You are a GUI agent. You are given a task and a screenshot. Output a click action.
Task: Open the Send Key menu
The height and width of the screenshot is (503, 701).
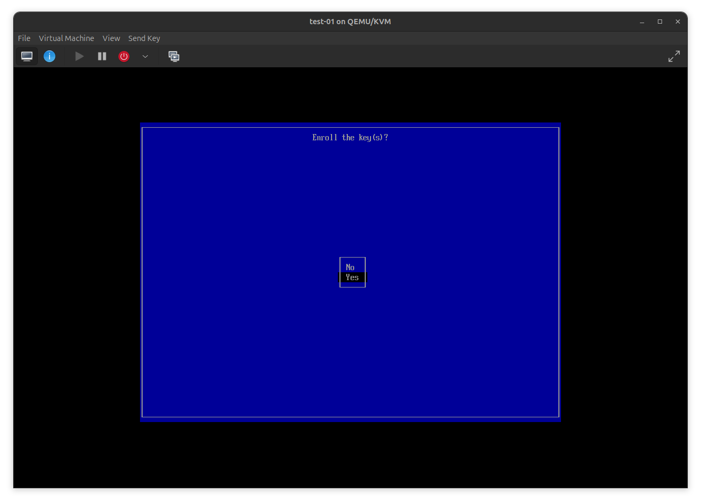pos(144,38)
